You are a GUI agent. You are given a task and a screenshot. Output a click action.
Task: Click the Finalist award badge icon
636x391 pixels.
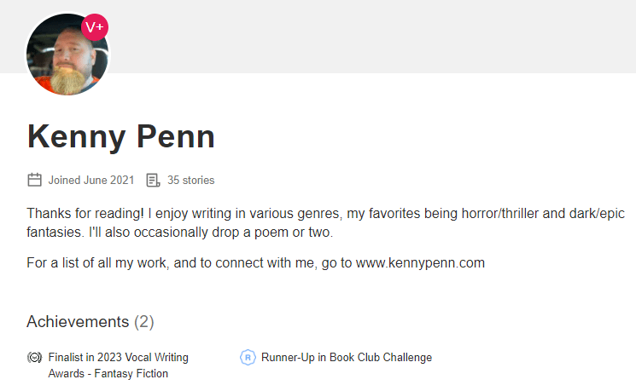(x=35, y=358)
